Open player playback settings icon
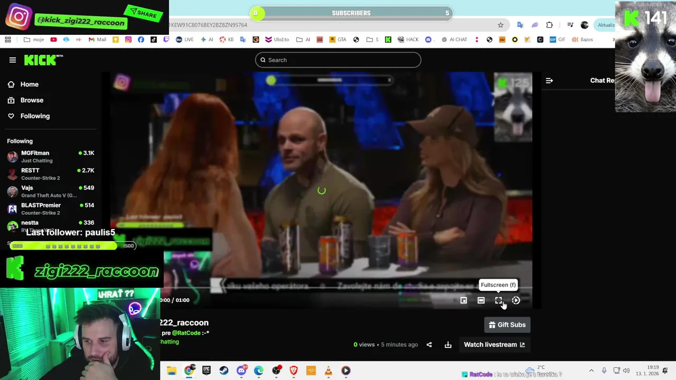The image size is (676, 380). (x=516, y=300)
